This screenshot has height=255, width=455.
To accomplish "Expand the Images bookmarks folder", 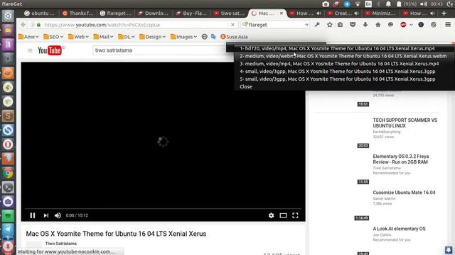I will coord(183,37).
